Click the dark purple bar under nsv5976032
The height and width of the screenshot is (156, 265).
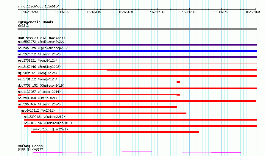coord(137,57)
